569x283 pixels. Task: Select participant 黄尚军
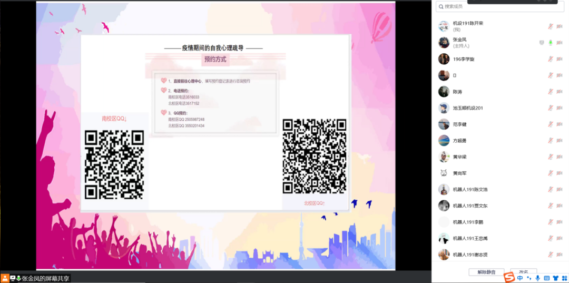(x=499, y=173)
